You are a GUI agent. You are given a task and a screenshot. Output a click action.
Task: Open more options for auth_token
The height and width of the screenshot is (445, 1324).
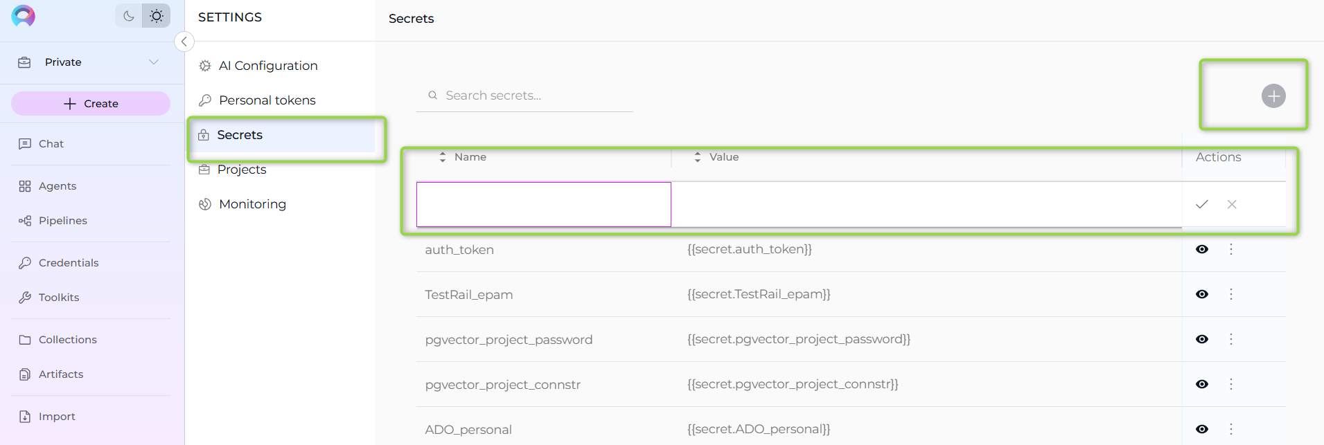tap(1231, 249)
